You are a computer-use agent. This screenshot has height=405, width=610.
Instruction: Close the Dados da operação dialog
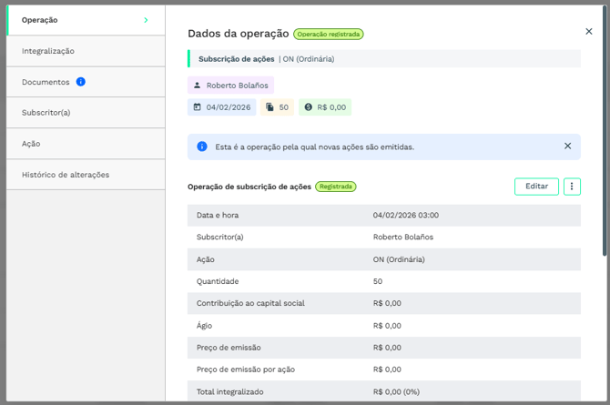(588, 32)
